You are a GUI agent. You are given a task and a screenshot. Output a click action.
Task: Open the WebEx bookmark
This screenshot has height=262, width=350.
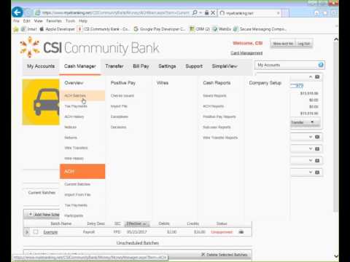(222, 29)
